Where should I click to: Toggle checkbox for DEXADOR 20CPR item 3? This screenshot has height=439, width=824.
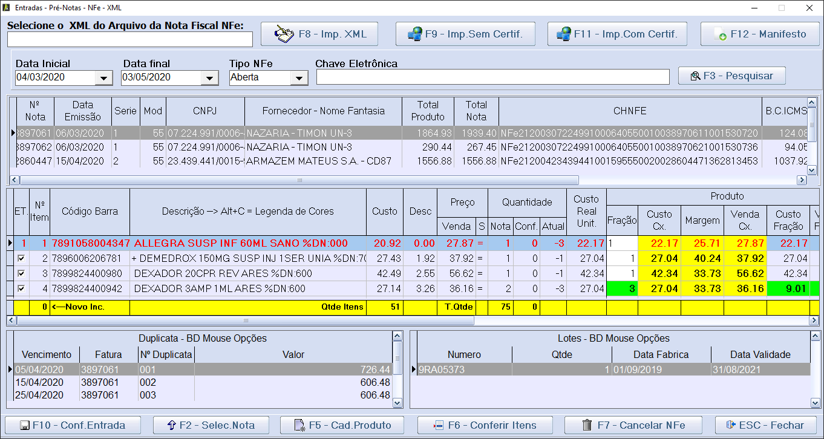point(21,274)
